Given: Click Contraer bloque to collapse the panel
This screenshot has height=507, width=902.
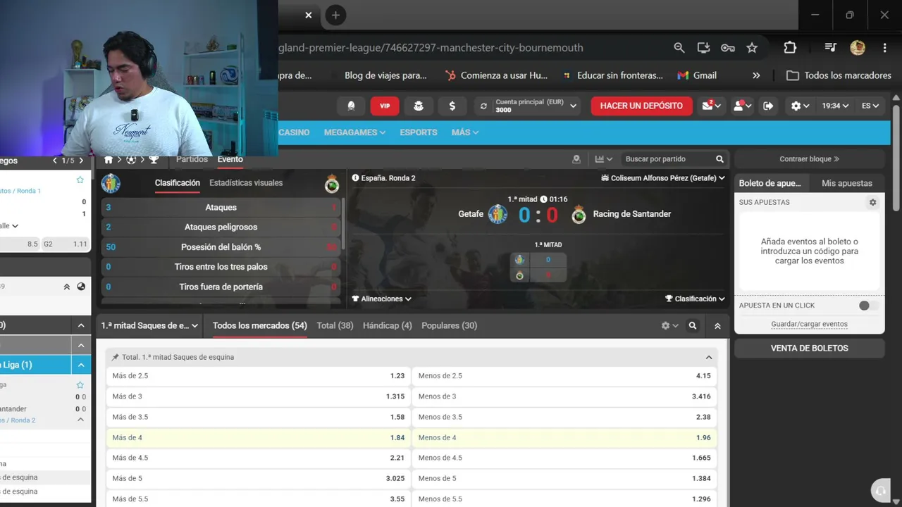Looking at the screenshot, I should [x=810, y=159].
